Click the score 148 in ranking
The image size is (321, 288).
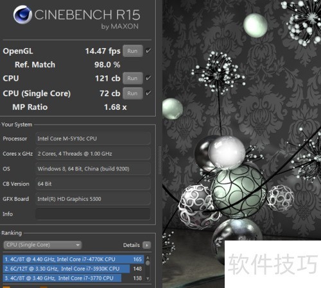[x=137, y=269]
